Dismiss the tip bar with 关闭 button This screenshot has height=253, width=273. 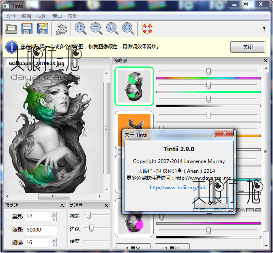(x=247, y=47)
